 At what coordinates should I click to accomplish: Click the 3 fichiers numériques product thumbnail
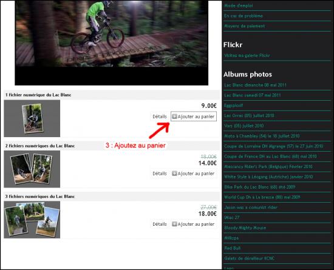pos(32,220)
